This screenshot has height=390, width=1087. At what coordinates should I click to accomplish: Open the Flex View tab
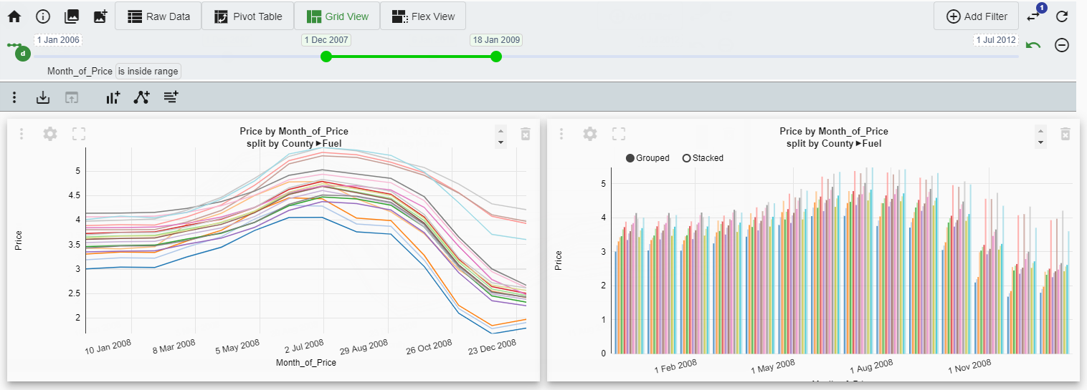(423, 16)
